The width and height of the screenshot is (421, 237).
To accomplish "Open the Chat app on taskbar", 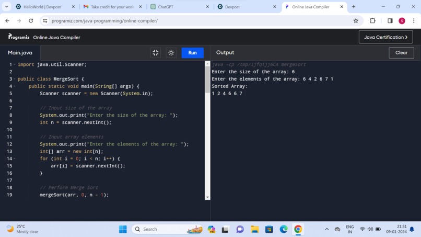I will [240, 229].
